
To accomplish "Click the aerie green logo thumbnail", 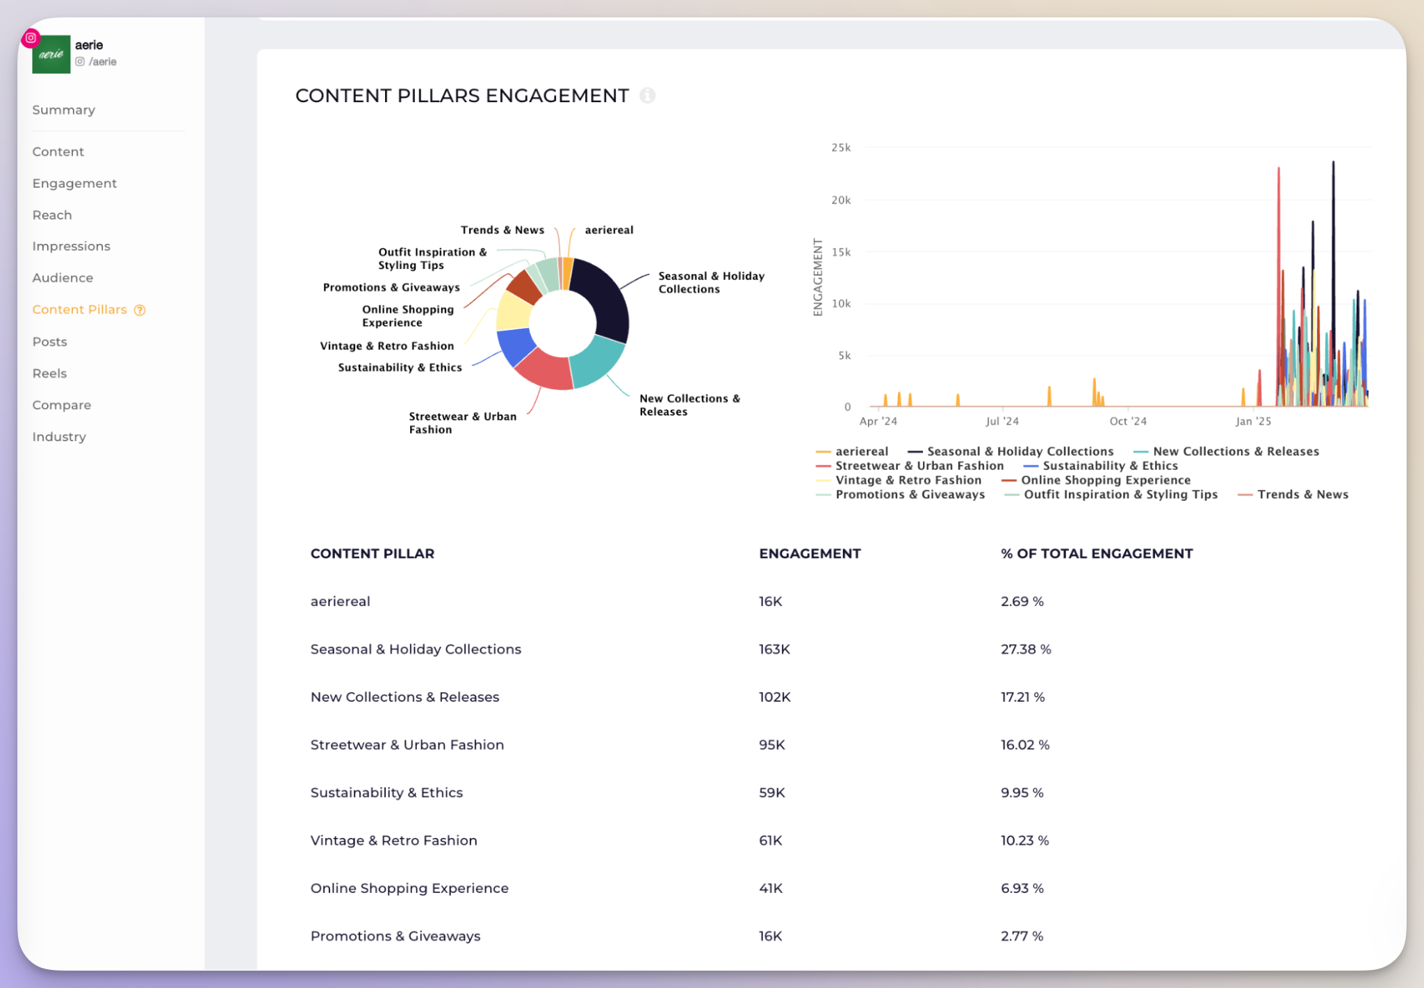I will (51, 54).
